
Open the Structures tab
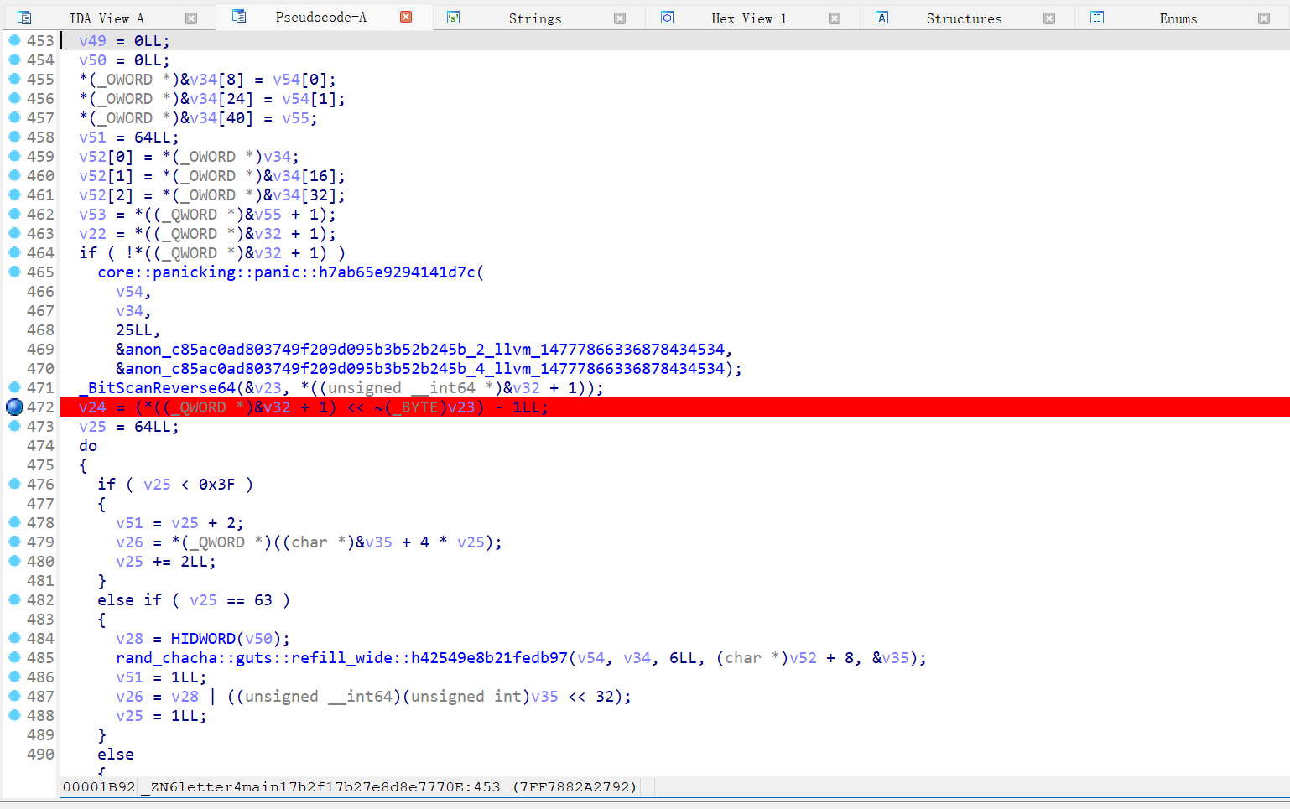coord(963,18)
